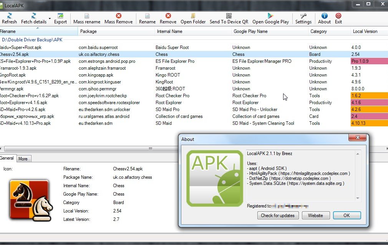Select the Root+Checker+Pro+v1.6.2P.apk row
The image size is (388, 245).
194,96
